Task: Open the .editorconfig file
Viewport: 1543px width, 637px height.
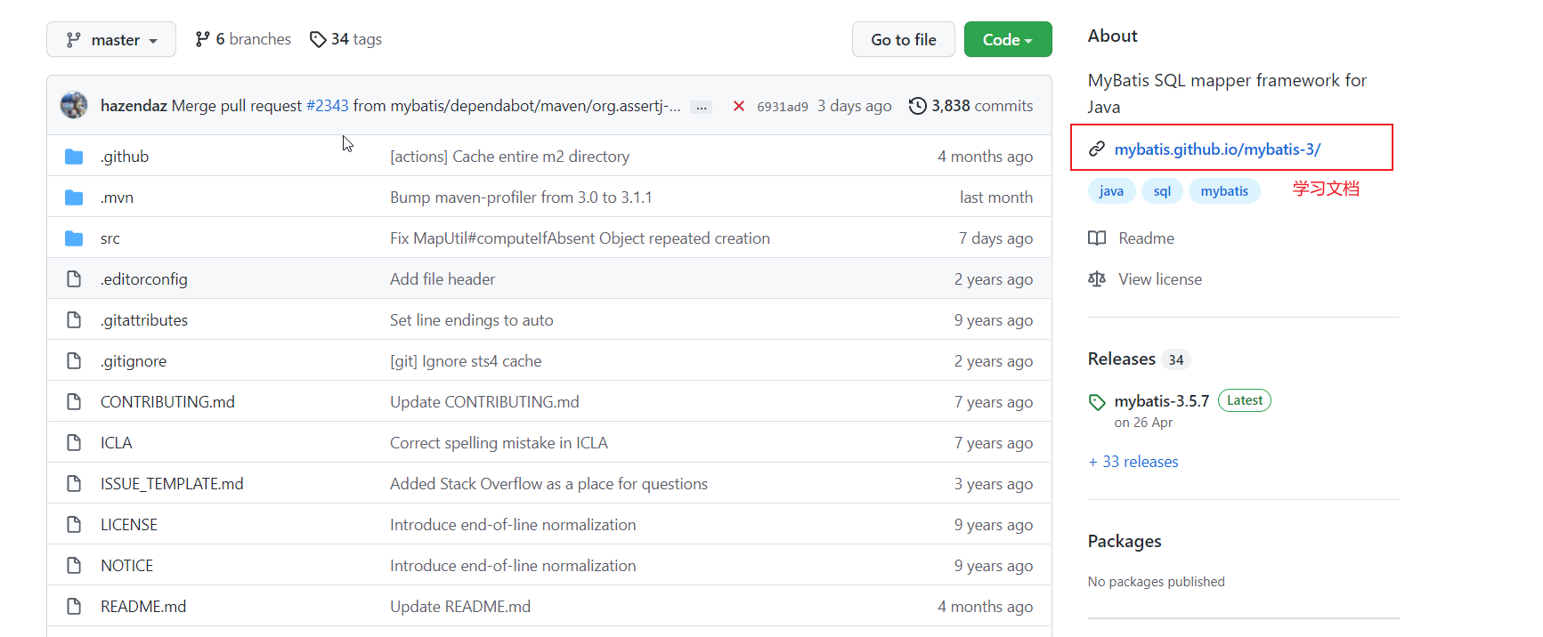Action: [x=144, y=279]
